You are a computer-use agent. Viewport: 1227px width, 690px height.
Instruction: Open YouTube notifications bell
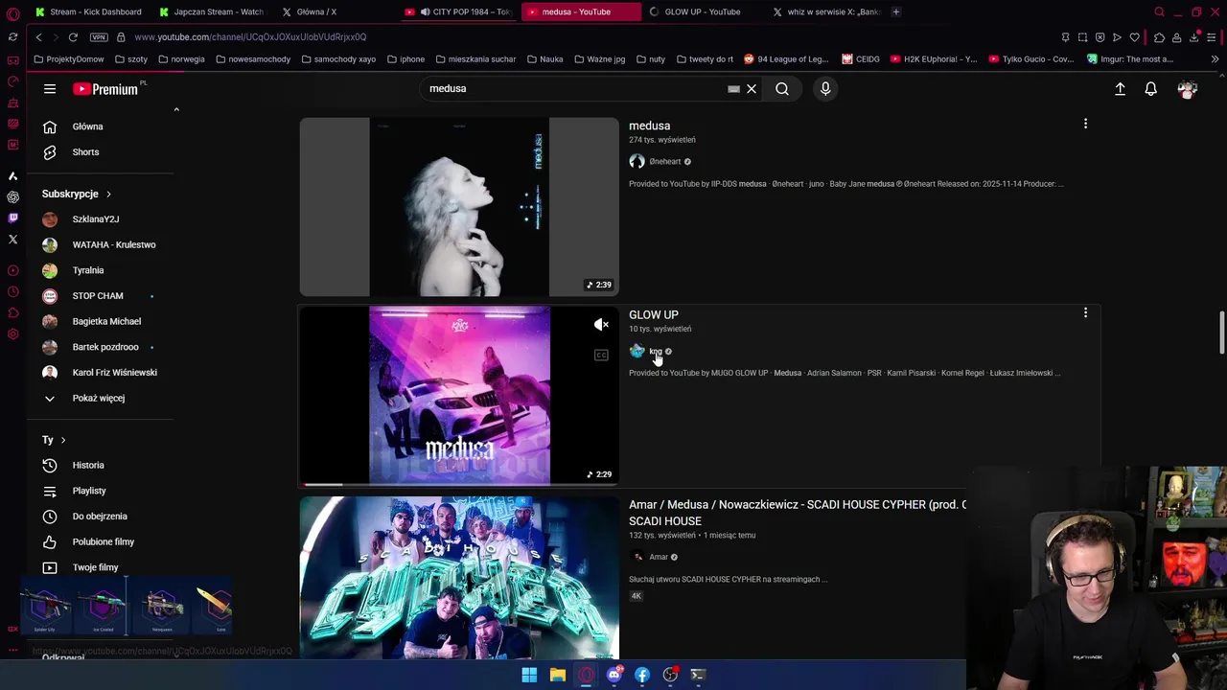coord(1151,89)
